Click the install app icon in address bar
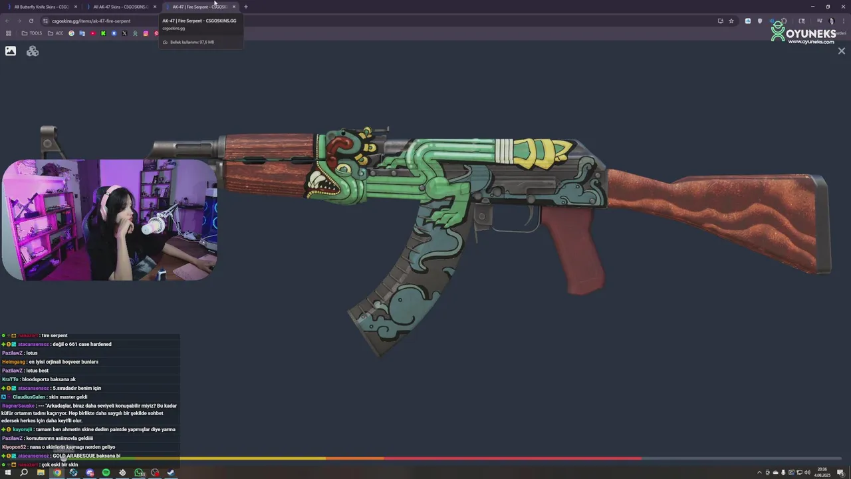 click(x=720, y=21)
